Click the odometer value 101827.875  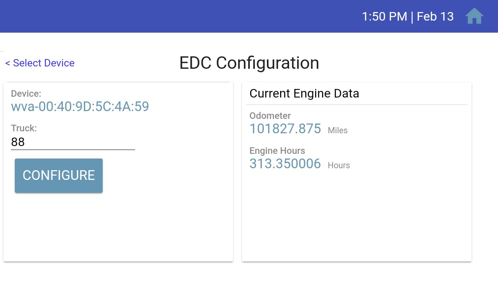pyautogui.click(x=285, y=129)
